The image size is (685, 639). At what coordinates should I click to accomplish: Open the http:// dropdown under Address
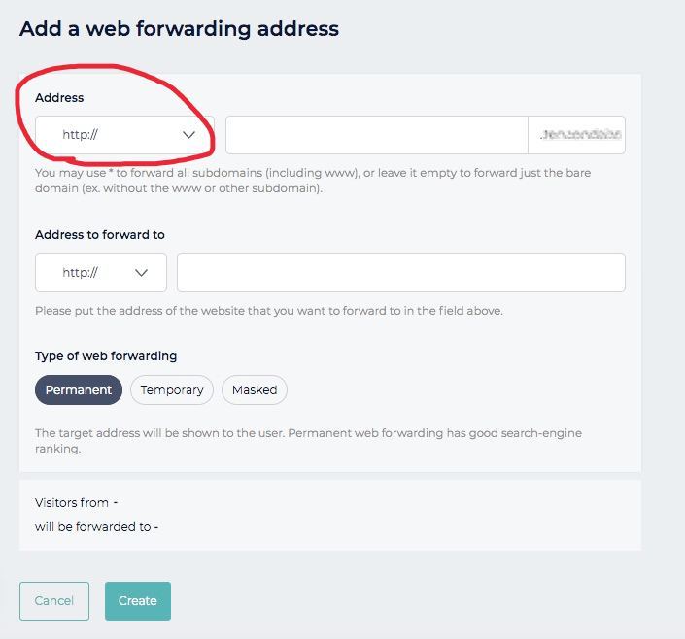[x=124, y=135]
